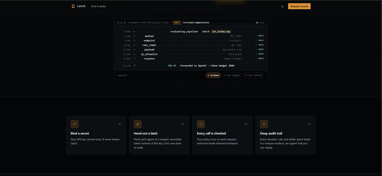Select the method policy row
The width and height of the screenshot is (382, 176).
click(x=191, y=36)
